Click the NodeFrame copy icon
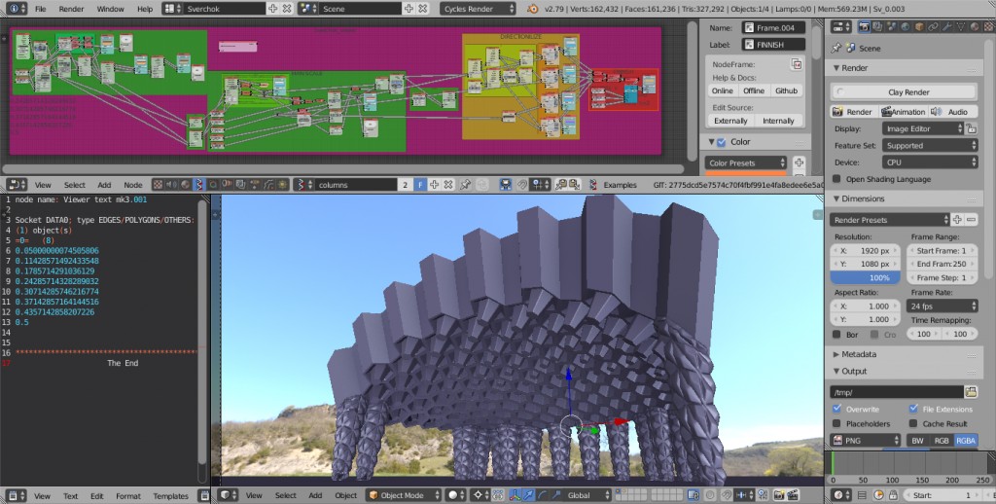This screenshot has width=996, height=504. (x=796, y=64)
